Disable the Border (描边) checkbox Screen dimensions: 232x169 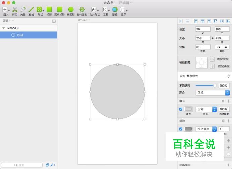(181, 129)
